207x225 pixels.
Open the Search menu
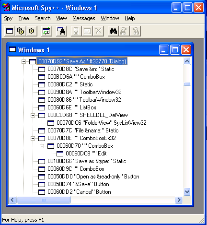click(43, 18)
